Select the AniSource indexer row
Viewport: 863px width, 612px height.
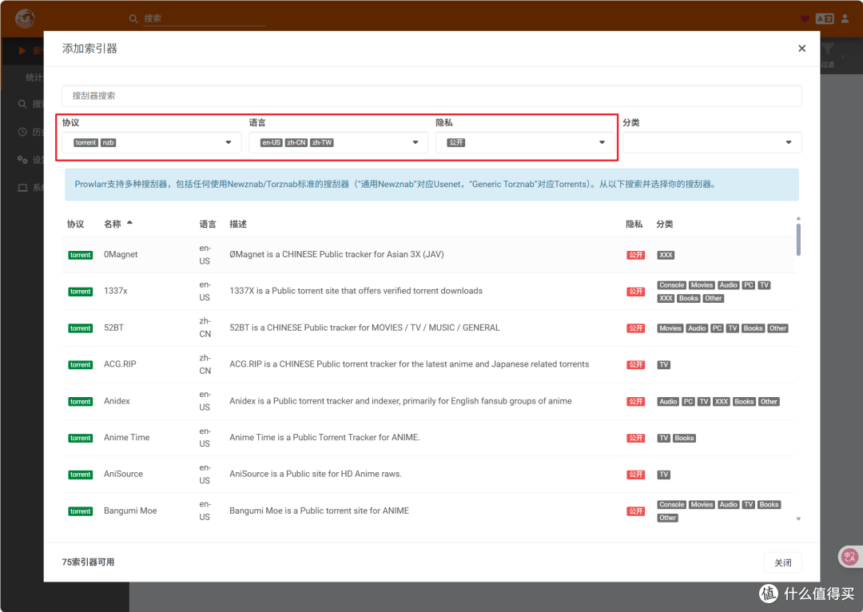(x=428, y=475)
